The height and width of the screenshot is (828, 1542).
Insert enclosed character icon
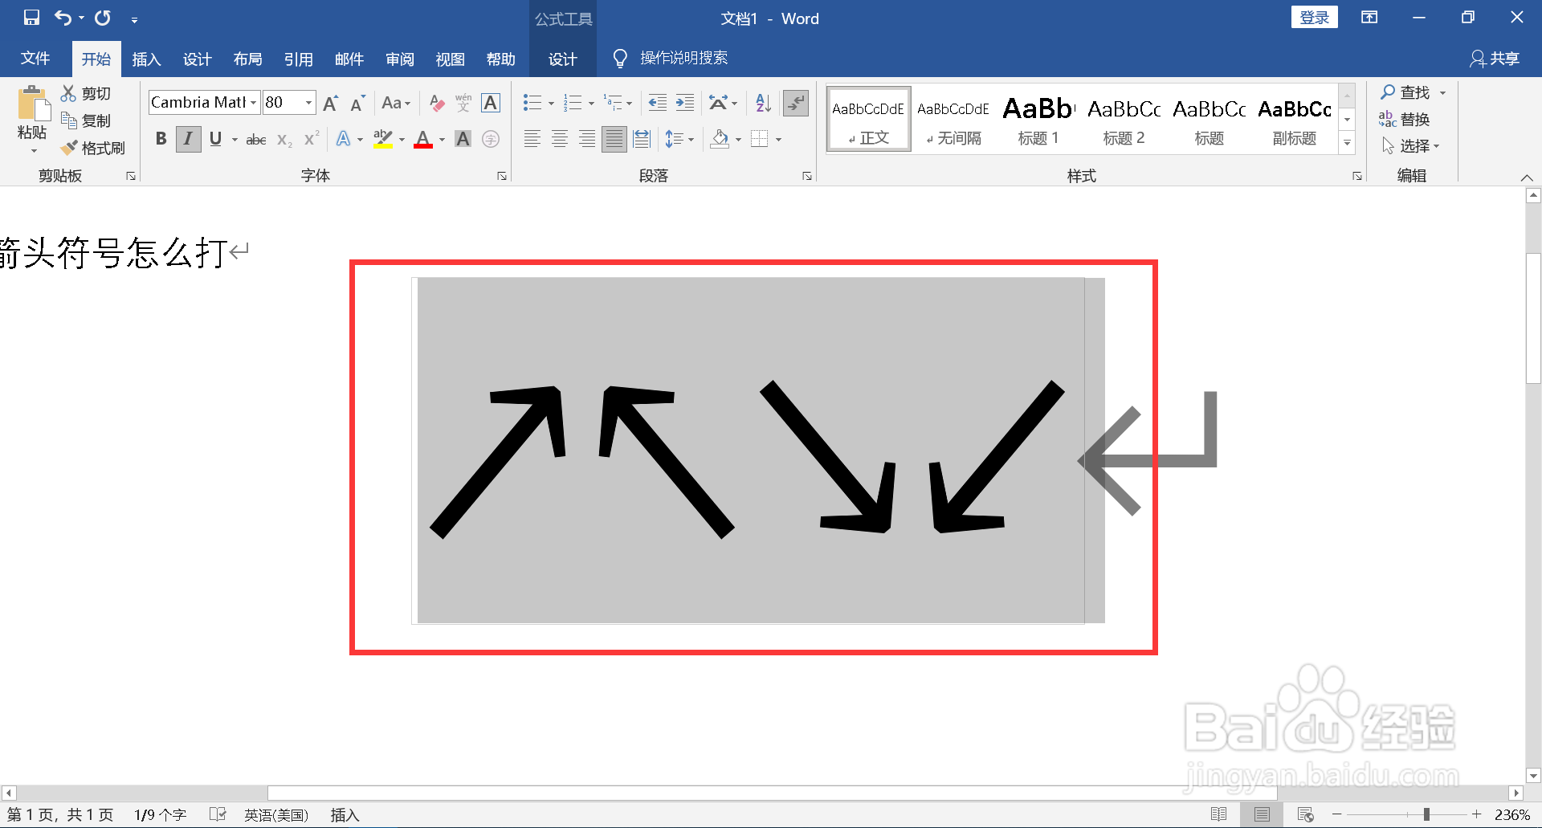[x=491, y=139]
